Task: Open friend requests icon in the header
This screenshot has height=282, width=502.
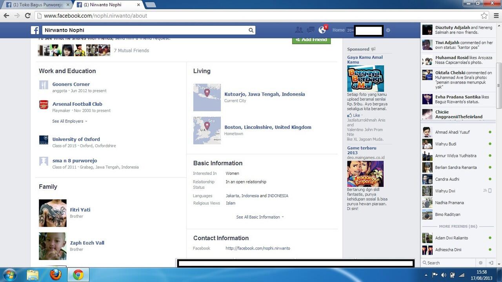Action: pos(299,30)
